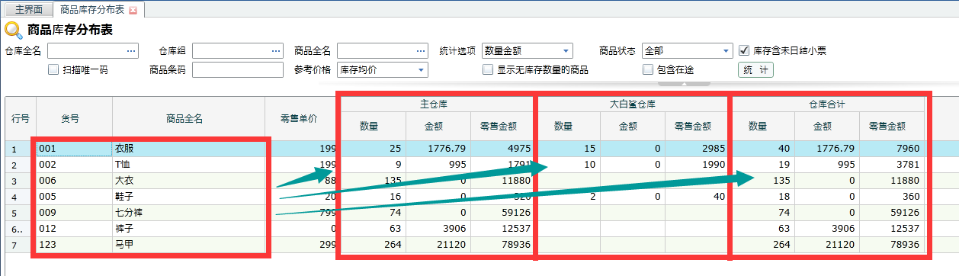The width and height of the screenshot is (959, 276).
Task: Open the 仓库组 lookup ellipsis button
Action: [276, 51]
